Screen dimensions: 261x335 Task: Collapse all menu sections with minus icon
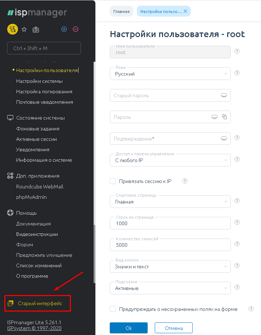76,29
